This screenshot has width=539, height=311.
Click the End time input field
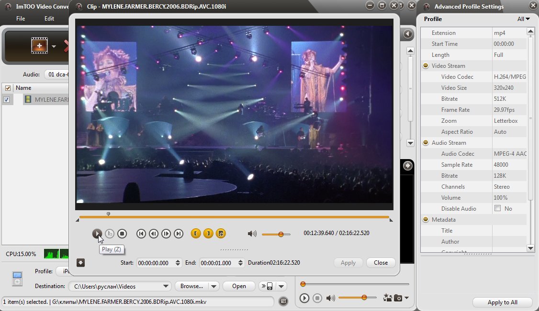tap(219, 263)
